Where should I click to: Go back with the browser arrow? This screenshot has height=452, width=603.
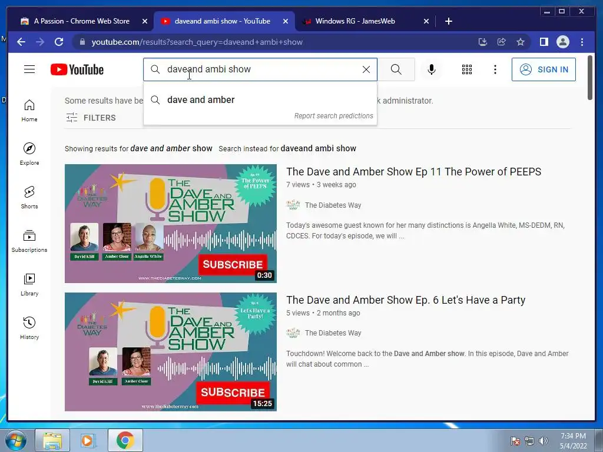click(21, 42)
